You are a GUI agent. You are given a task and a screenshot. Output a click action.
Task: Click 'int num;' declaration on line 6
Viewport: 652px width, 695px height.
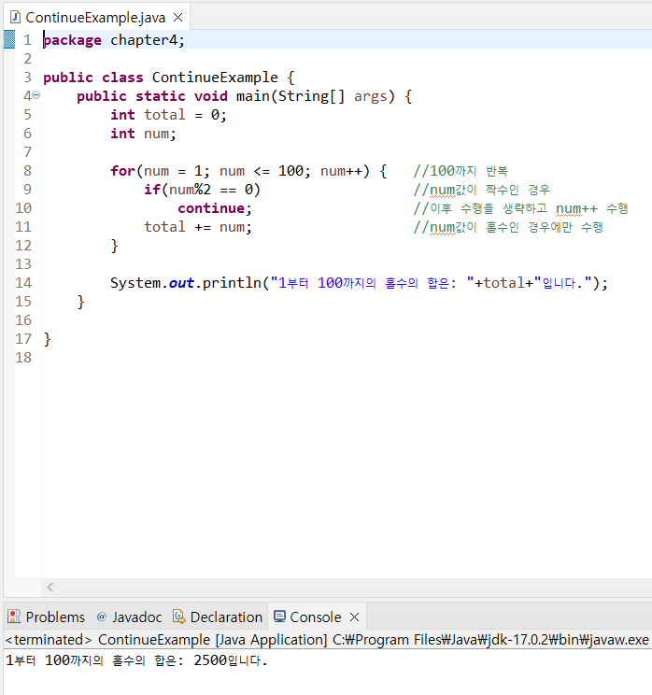point(143,134)
